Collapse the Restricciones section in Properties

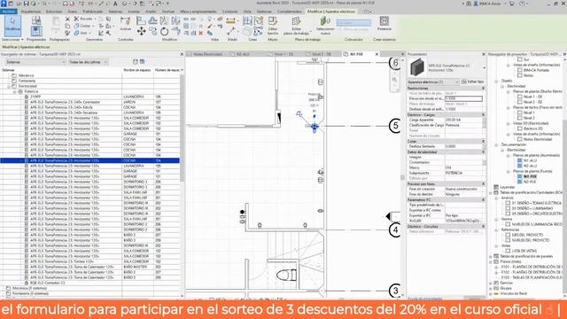point(483,89)
